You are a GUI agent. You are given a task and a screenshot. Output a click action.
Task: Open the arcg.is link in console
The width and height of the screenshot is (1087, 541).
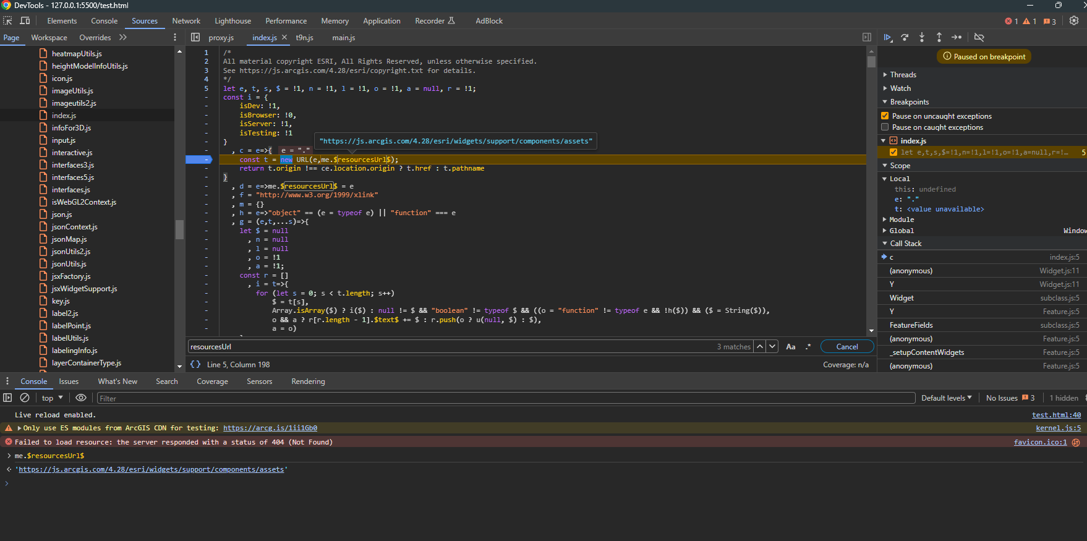pyautogui.click(x=270, y=428)
